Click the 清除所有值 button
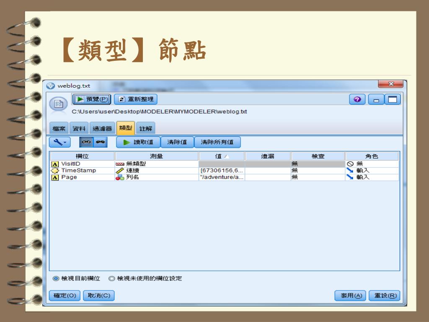The width and height of the screenshot is (429, 322). [x=217, y=142]
